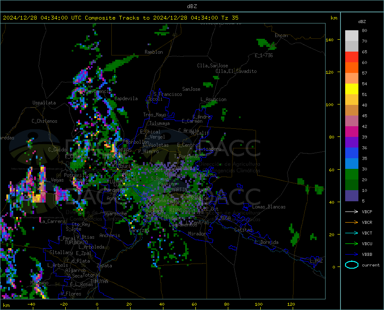384x310 pixels.
Task: Select the red 60 dBZ color swatch
Action: pyautogui.click(x=352, y=57)
